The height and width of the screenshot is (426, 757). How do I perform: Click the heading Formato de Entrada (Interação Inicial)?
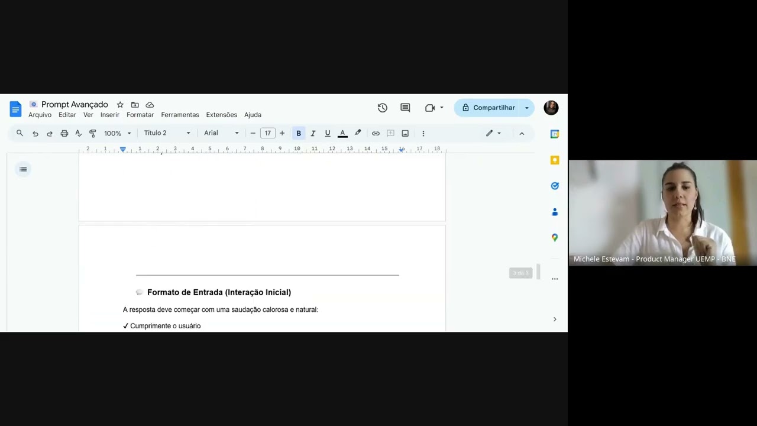(219, 292)
